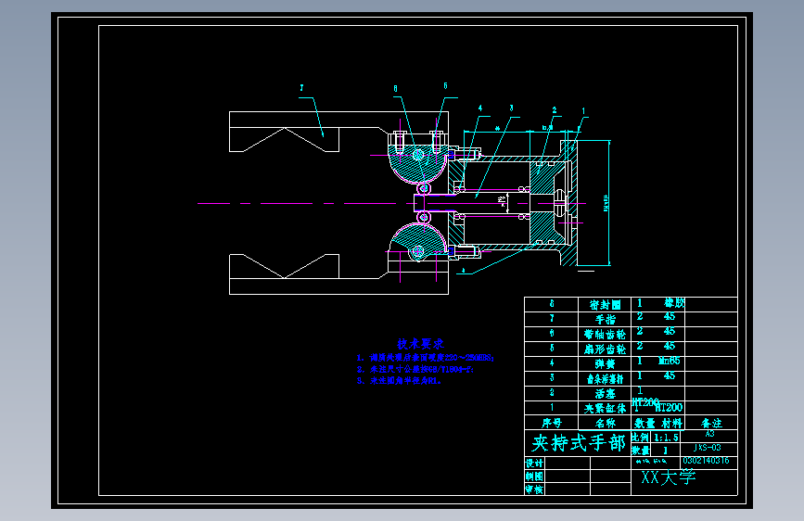Viewport: 804px width, 521px height.
Task: Click the 设计 label cell
Action: (534, 463)
